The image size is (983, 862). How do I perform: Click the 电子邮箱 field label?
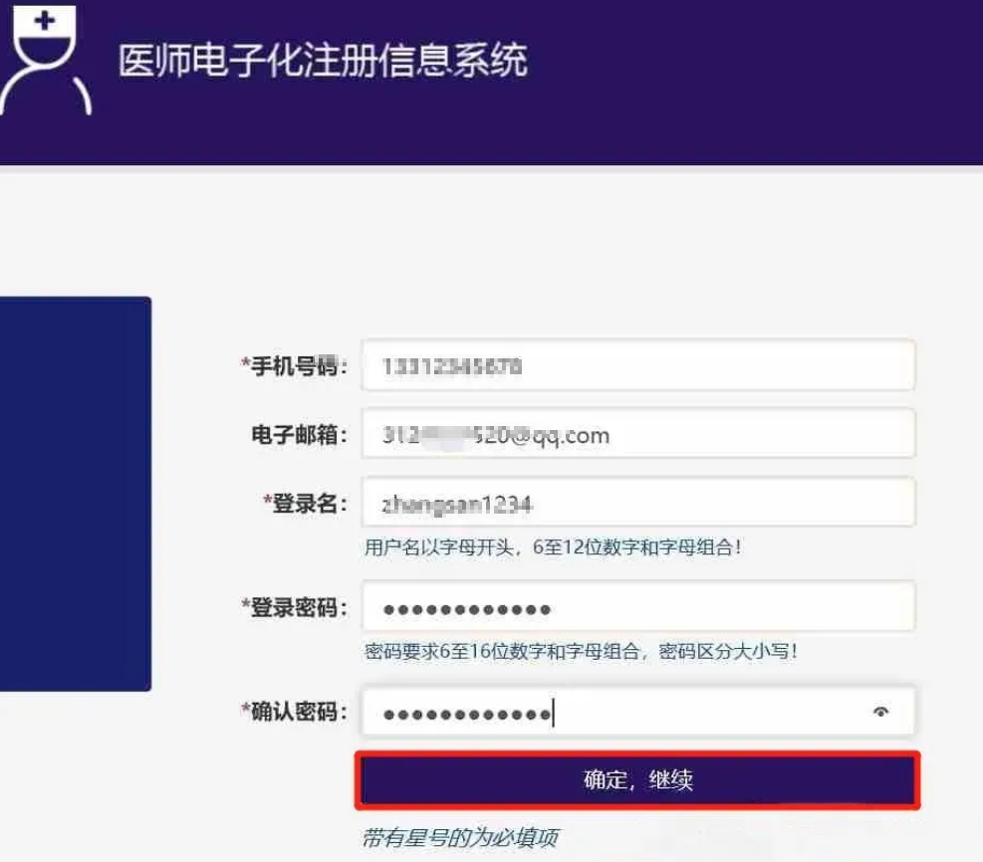coord(299,435)
